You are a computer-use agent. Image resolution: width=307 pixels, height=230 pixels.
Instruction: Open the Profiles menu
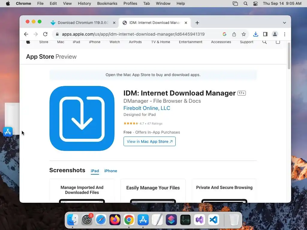point(130,4)
